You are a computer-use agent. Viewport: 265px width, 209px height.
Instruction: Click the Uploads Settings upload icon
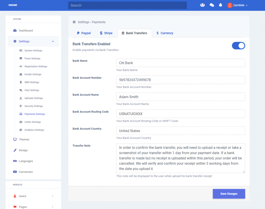pyautogui.click(x=21, y=98)
